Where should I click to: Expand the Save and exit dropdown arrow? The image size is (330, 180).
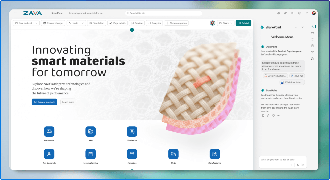click(36, 23)
